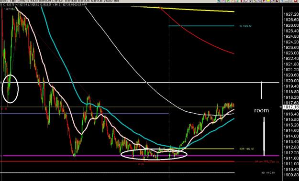The width and height of the screenshot is (299, 181).
Task: Click the 1927.88 high label at chart top-left
Action: tap(9, 9)
